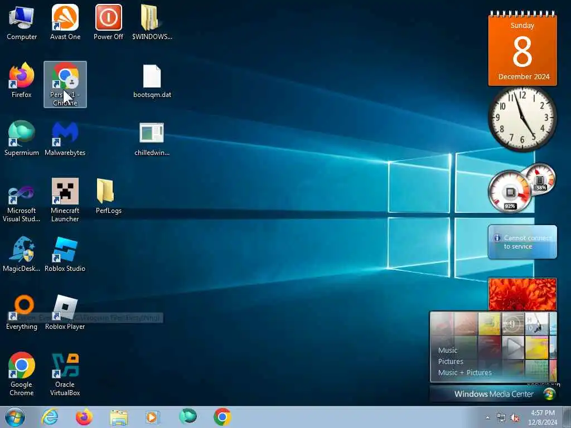This screenshot has height=428, width=571.
Task: Open the Computer desktop icon
Action: tap(22, 22)
